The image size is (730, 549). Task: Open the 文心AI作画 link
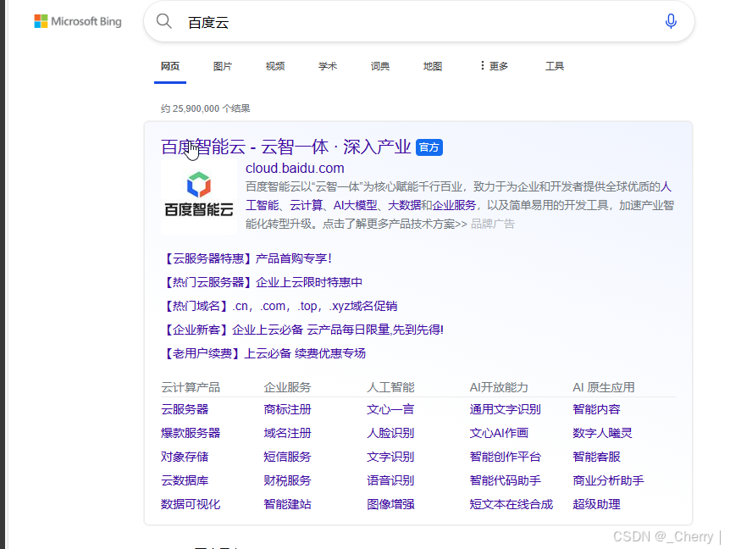(499, 433)
